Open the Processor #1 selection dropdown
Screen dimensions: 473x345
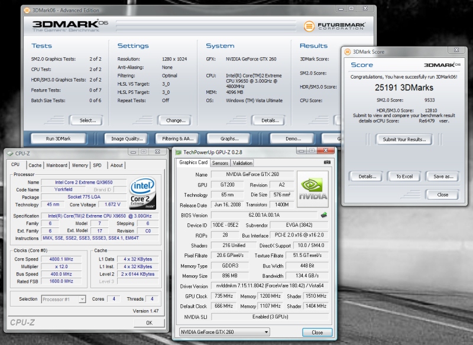click(x=64, y=299)
